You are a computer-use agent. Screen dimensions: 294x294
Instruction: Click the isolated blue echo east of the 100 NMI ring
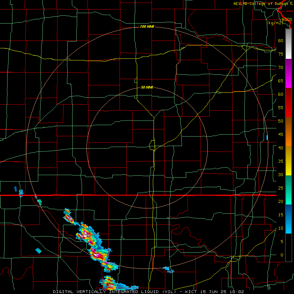coord(267,138)
